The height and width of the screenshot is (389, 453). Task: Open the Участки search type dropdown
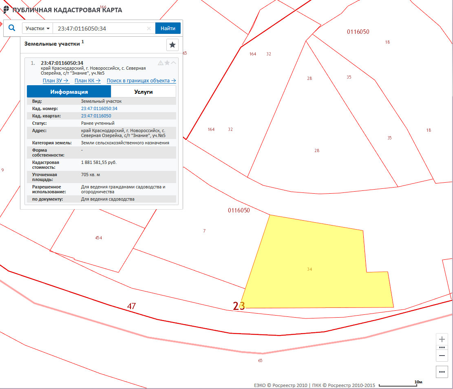tap(38, 28)
